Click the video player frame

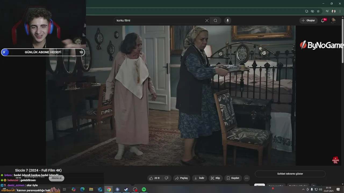click(x=171, y=95)
